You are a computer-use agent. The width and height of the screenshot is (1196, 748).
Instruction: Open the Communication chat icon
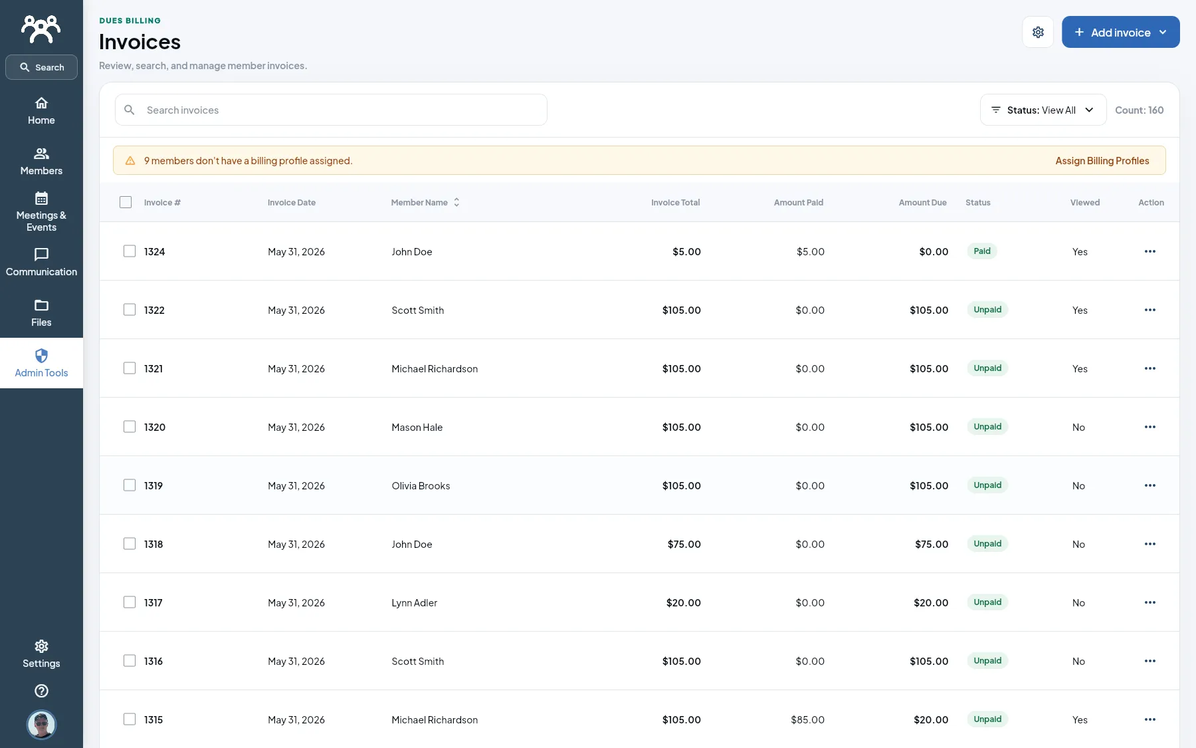41,255
